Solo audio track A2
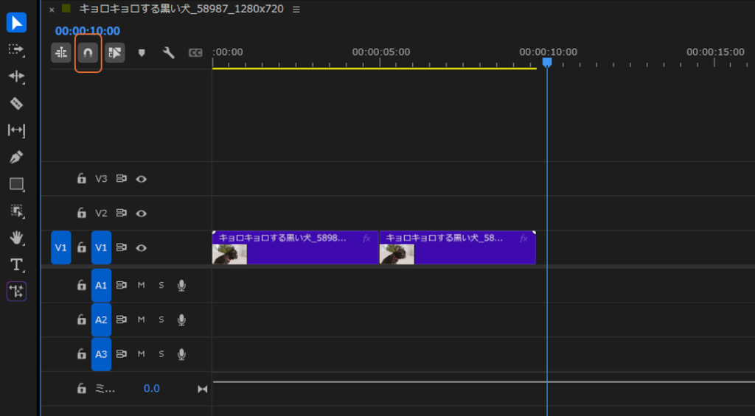 (x=161, y=320)
